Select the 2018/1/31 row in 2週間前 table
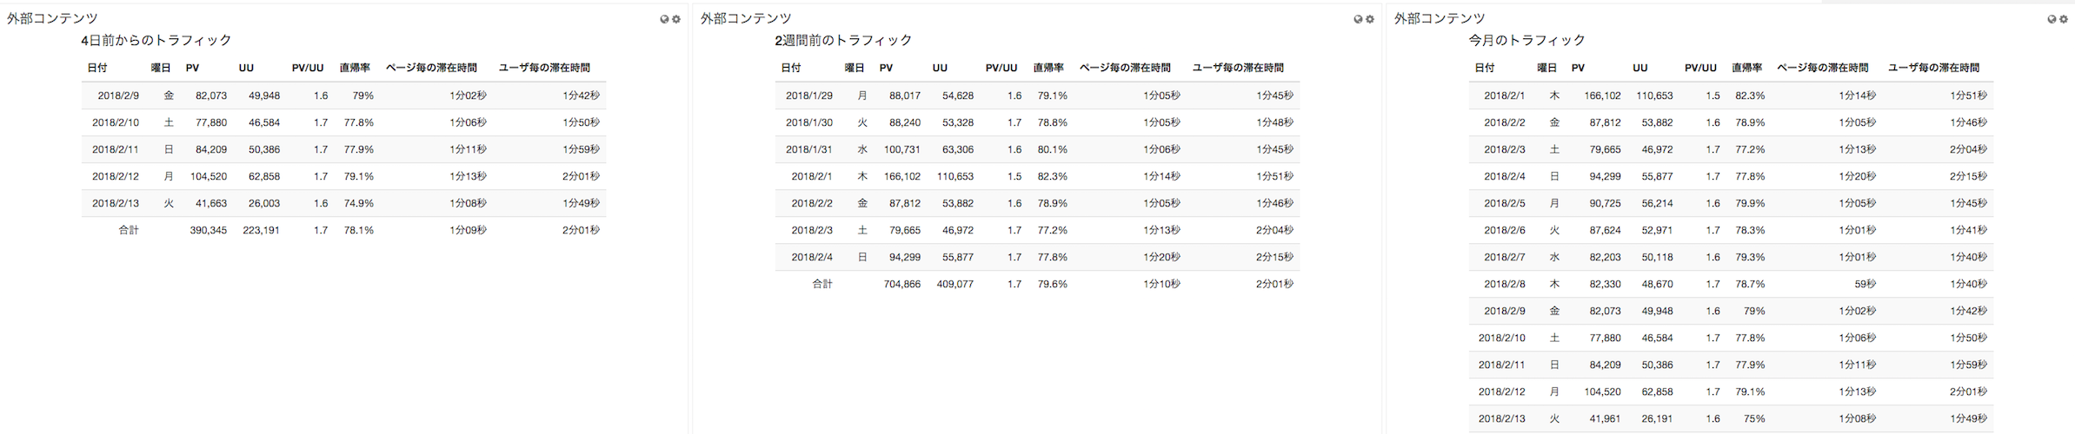This screenshot has width=2075, height=434. pyautogui.click(x=1038, y=149)
